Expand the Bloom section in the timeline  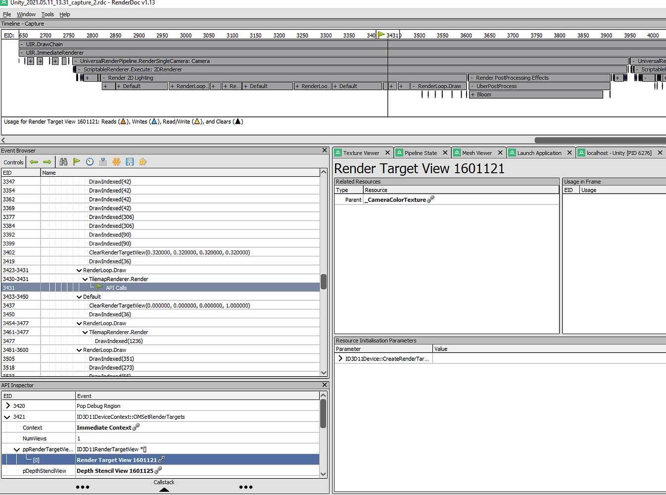(x=473, y=95)
